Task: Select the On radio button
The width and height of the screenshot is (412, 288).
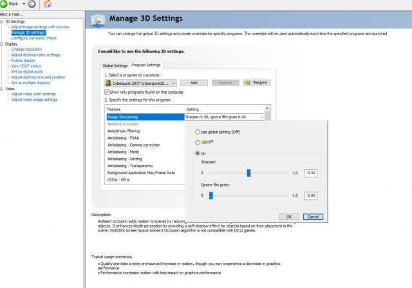Action: click(x=198, y=153)
